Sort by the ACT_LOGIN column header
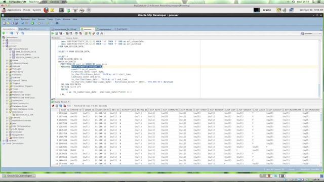The image size is (324, 182). click(260, 110)
